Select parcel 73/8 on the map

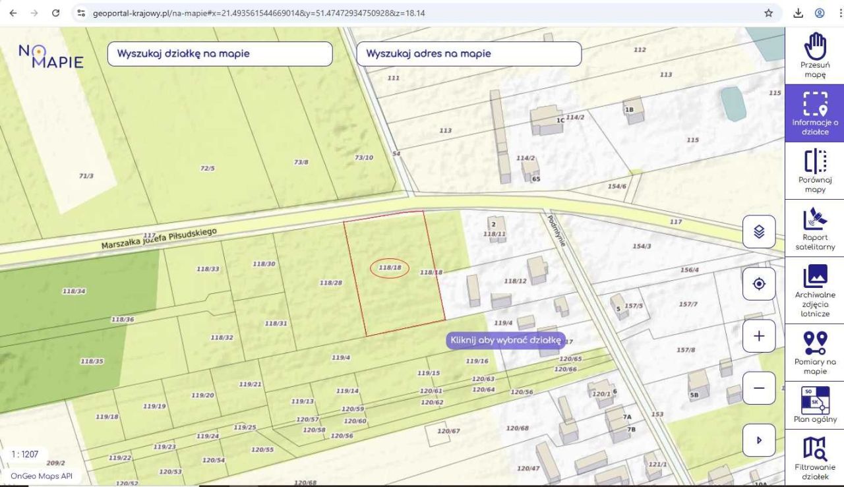click(x=301, y=161)
